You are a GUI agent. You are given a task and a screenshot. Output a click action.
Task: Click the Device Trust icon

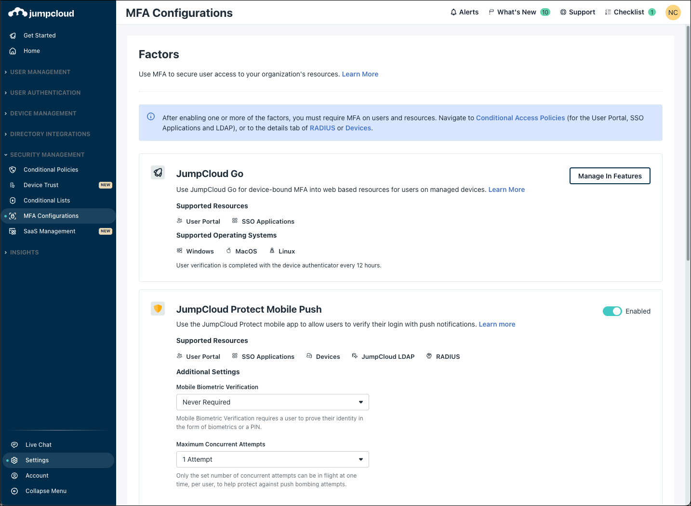point(13,185)
